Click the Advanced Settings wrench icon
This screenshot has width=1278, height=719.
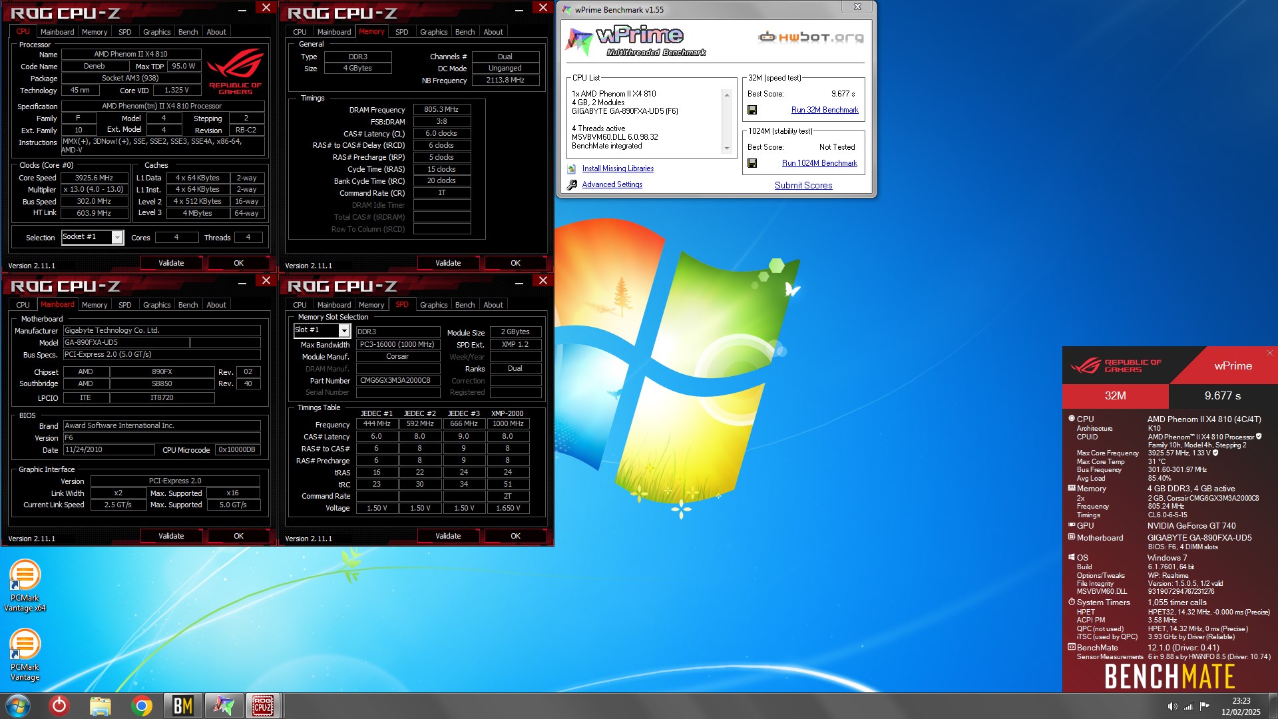pyautogui.click(x=572, y=185)
